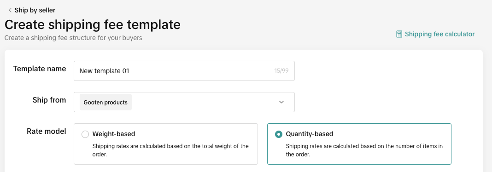Click the subtitle about shipping fee structure

[73, 38]
